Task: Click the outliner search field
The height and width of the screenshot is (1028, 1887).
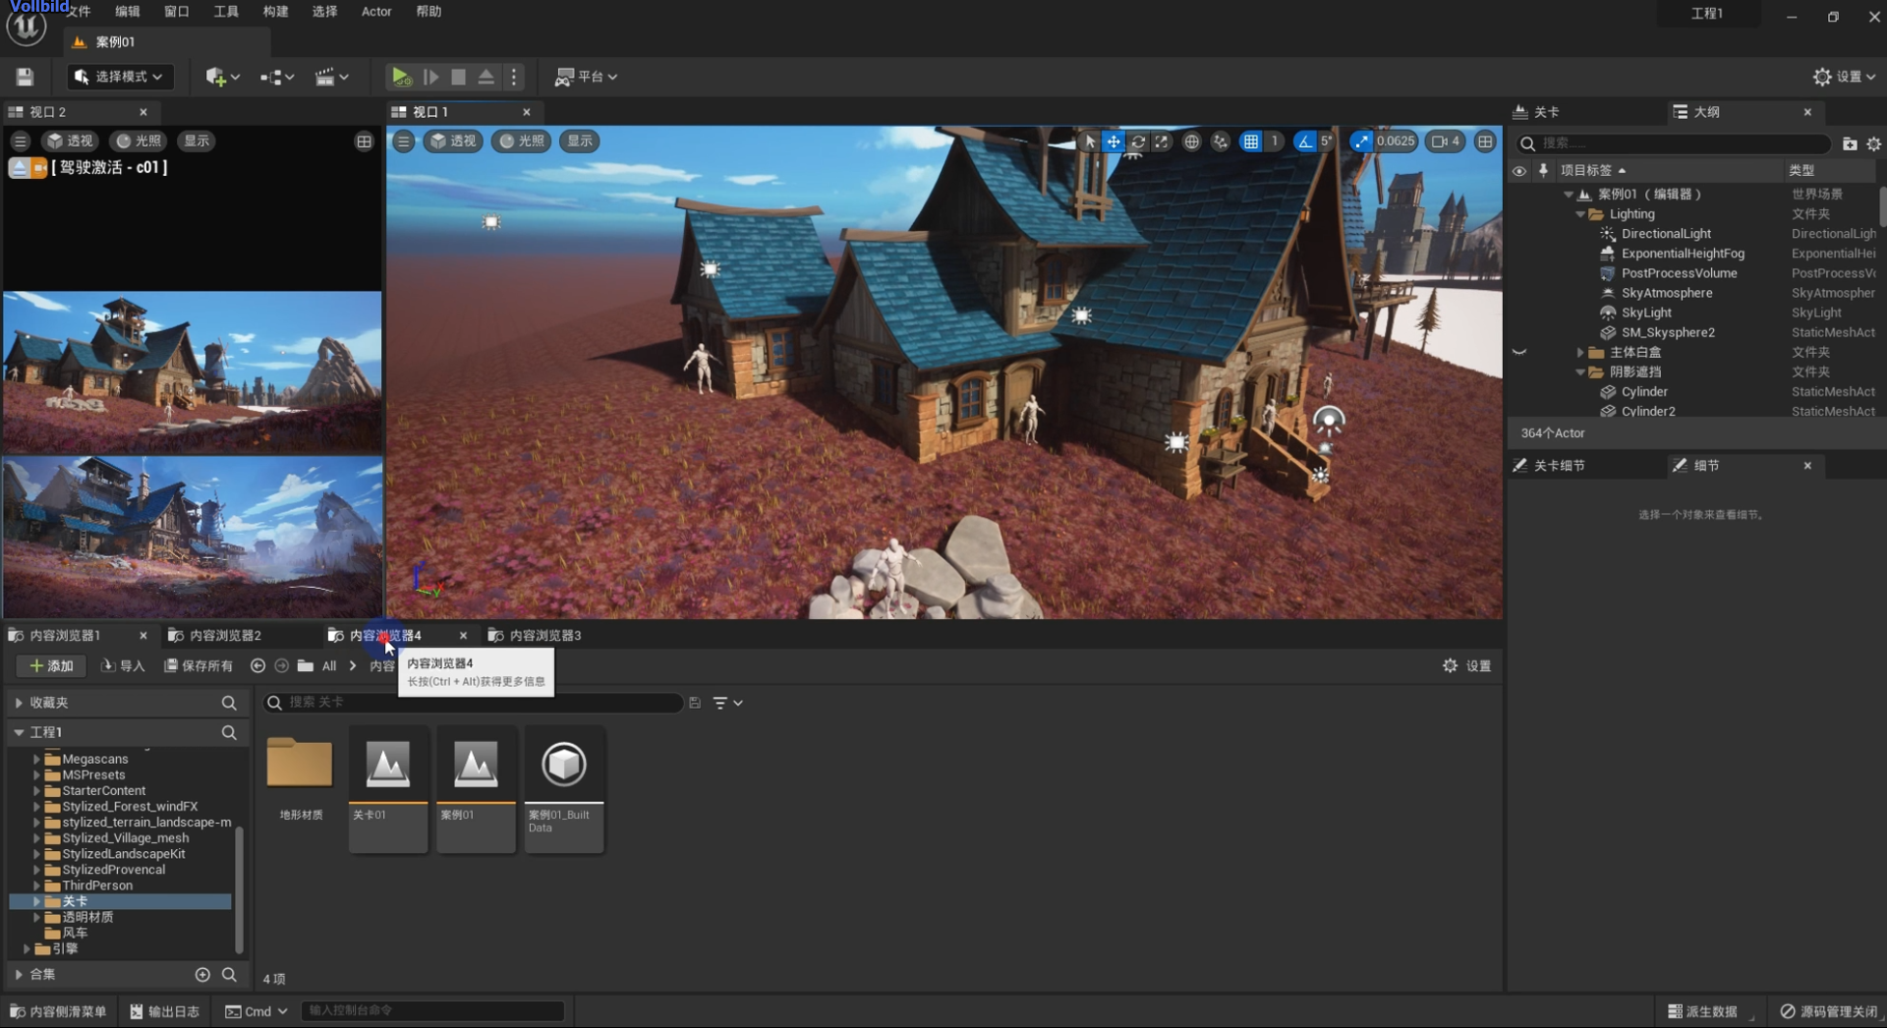Action: (1675, 143)
